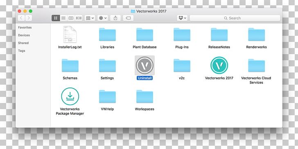The height and width of the screenshot is (149, 298).
Task: Go forward with the forward arrow
Action: coord(29,18)
